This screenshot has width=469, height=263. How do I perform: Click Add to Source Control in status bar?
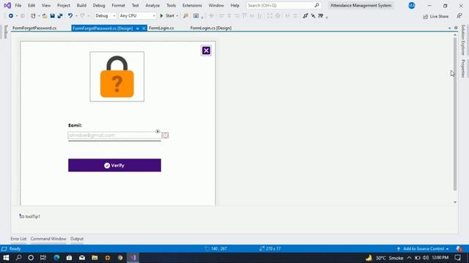click(423, 248)
